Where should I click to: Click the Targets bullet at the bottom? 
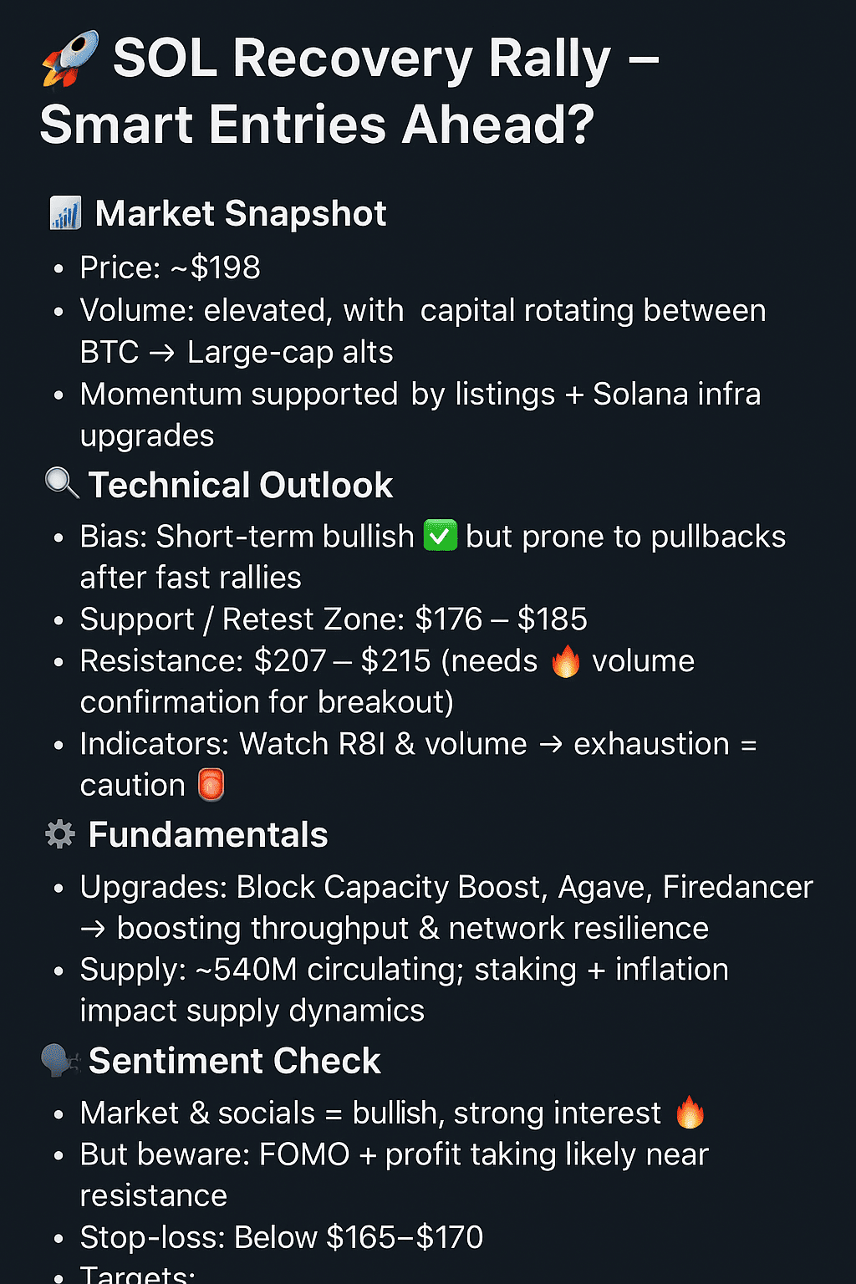pos(138,1274)
